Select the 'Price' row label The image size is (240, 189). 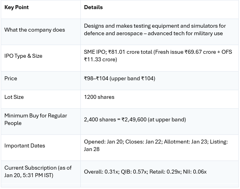click(11, 78)
